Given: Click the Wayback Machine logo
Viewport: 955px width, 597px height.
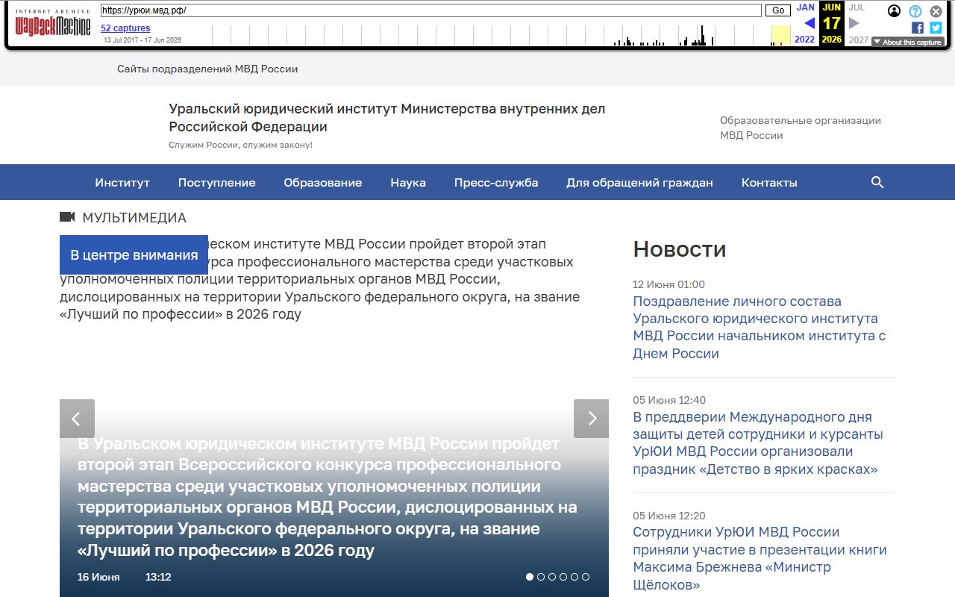Looking at the screenshot, I should pyautogui.click(x=53, y=24).
